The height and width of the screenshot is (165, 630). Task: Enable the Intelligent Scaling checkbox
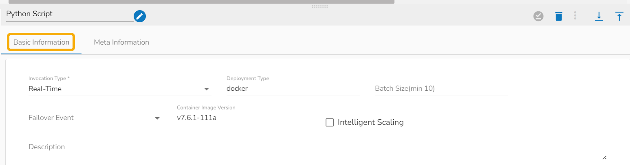coord(330,122)
